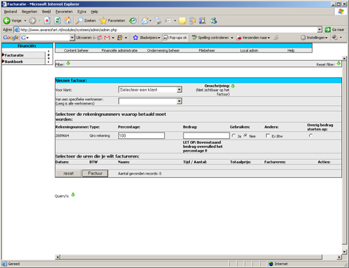Open Local admin tab
Screen dimensions: 349x268
coord(249,50)
